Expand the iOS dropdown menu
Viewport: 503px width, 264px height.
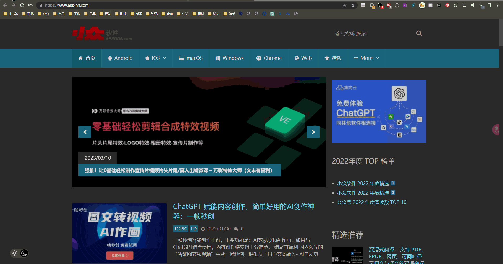click(x=156, y=58)
